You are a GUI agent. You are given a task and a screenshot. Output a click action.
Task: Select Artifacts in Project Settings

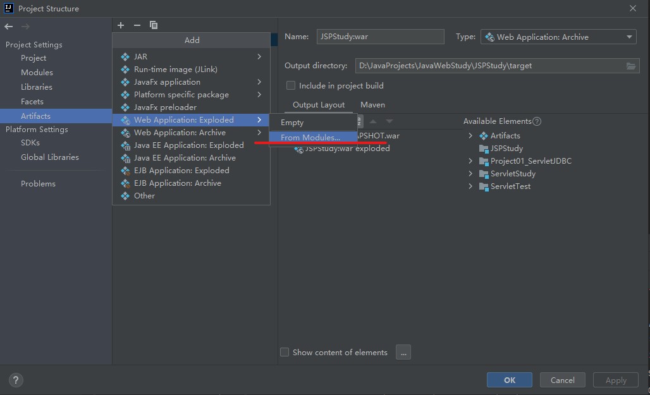pos(56,116)
